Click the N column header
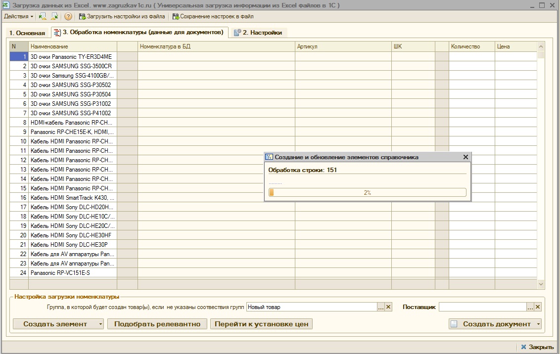The width and height of the screenshot is (560, 354). pyautogui.click(x=19, y=46)
